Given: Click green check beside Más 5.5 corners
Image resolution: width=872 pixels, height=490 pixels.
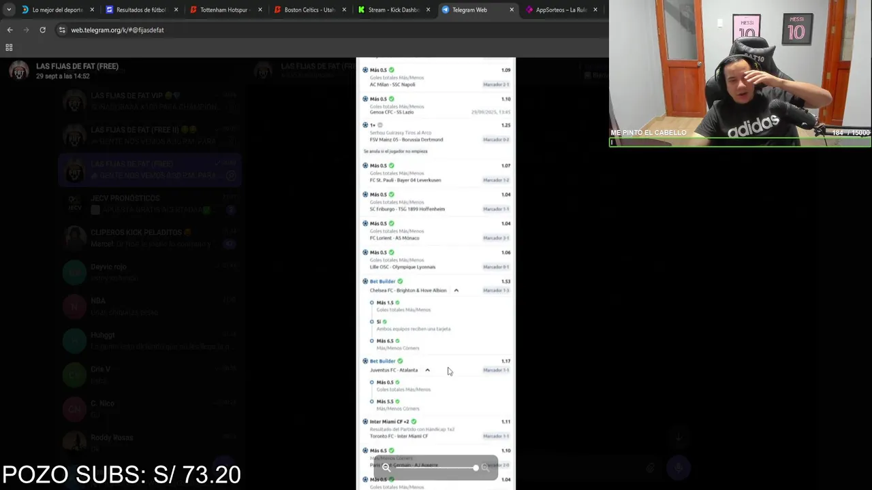Looking at the screenshot, I should [x=397, y=402].
